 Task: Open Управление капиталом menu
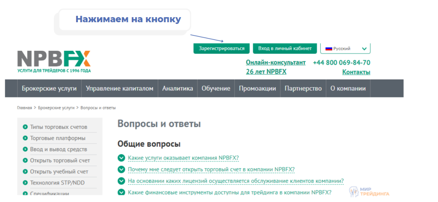[119, 89]
